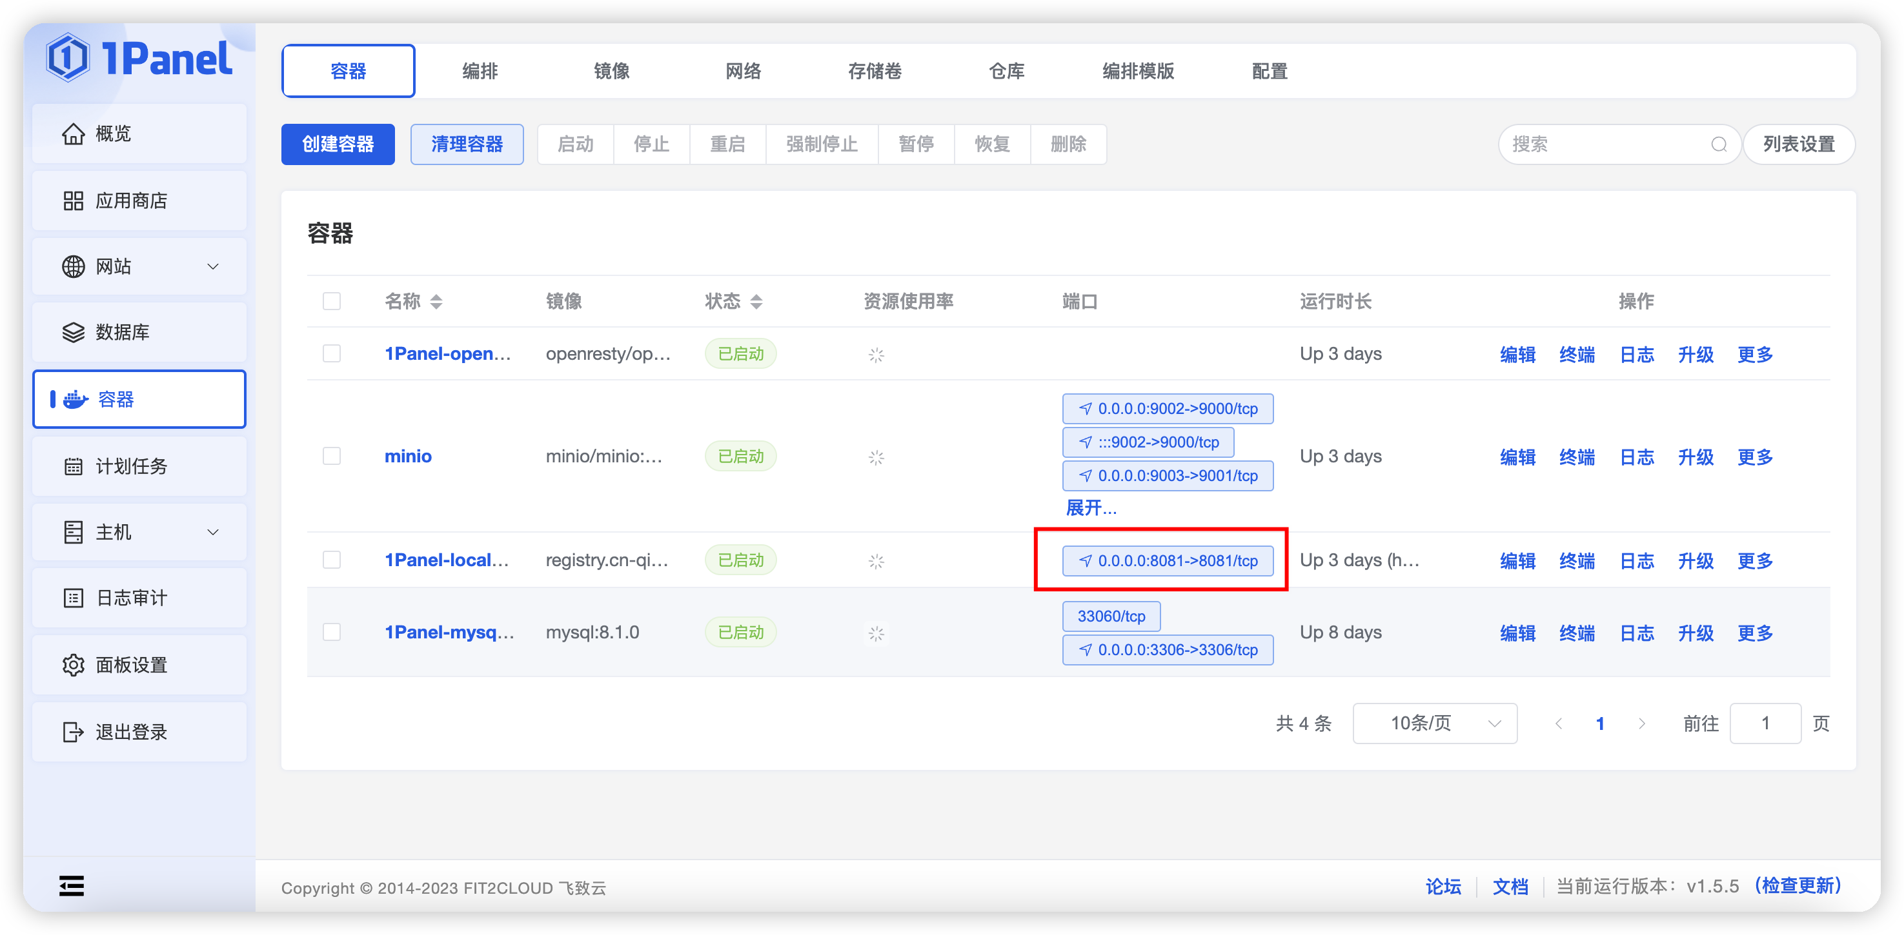The width and height of the screenshot is (1904, 935).
Task: Click the 检查更新 link
Action: tap(1798, 885)
